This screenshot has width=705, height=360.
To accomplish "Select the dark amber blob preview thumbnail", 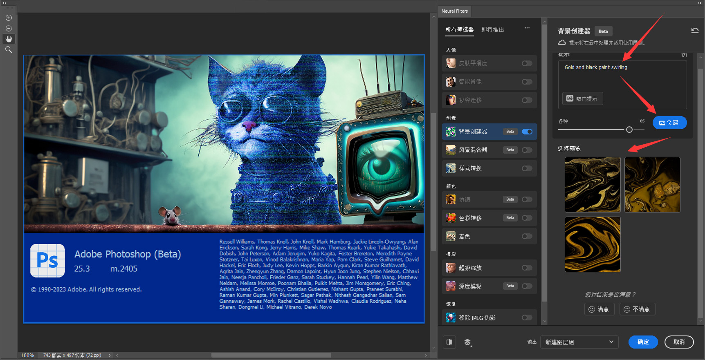I will click(652, 185).
